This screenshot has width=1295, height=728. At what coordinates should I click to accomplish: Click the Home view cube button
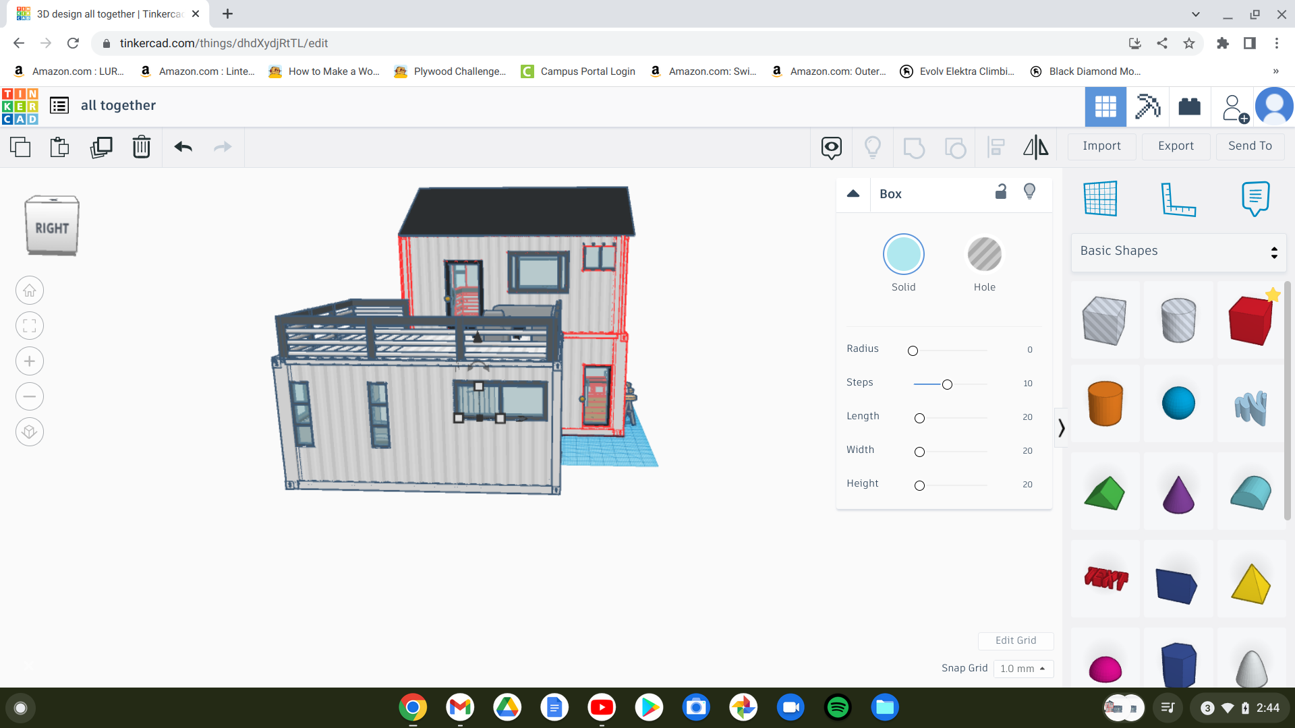coord(29,290)
